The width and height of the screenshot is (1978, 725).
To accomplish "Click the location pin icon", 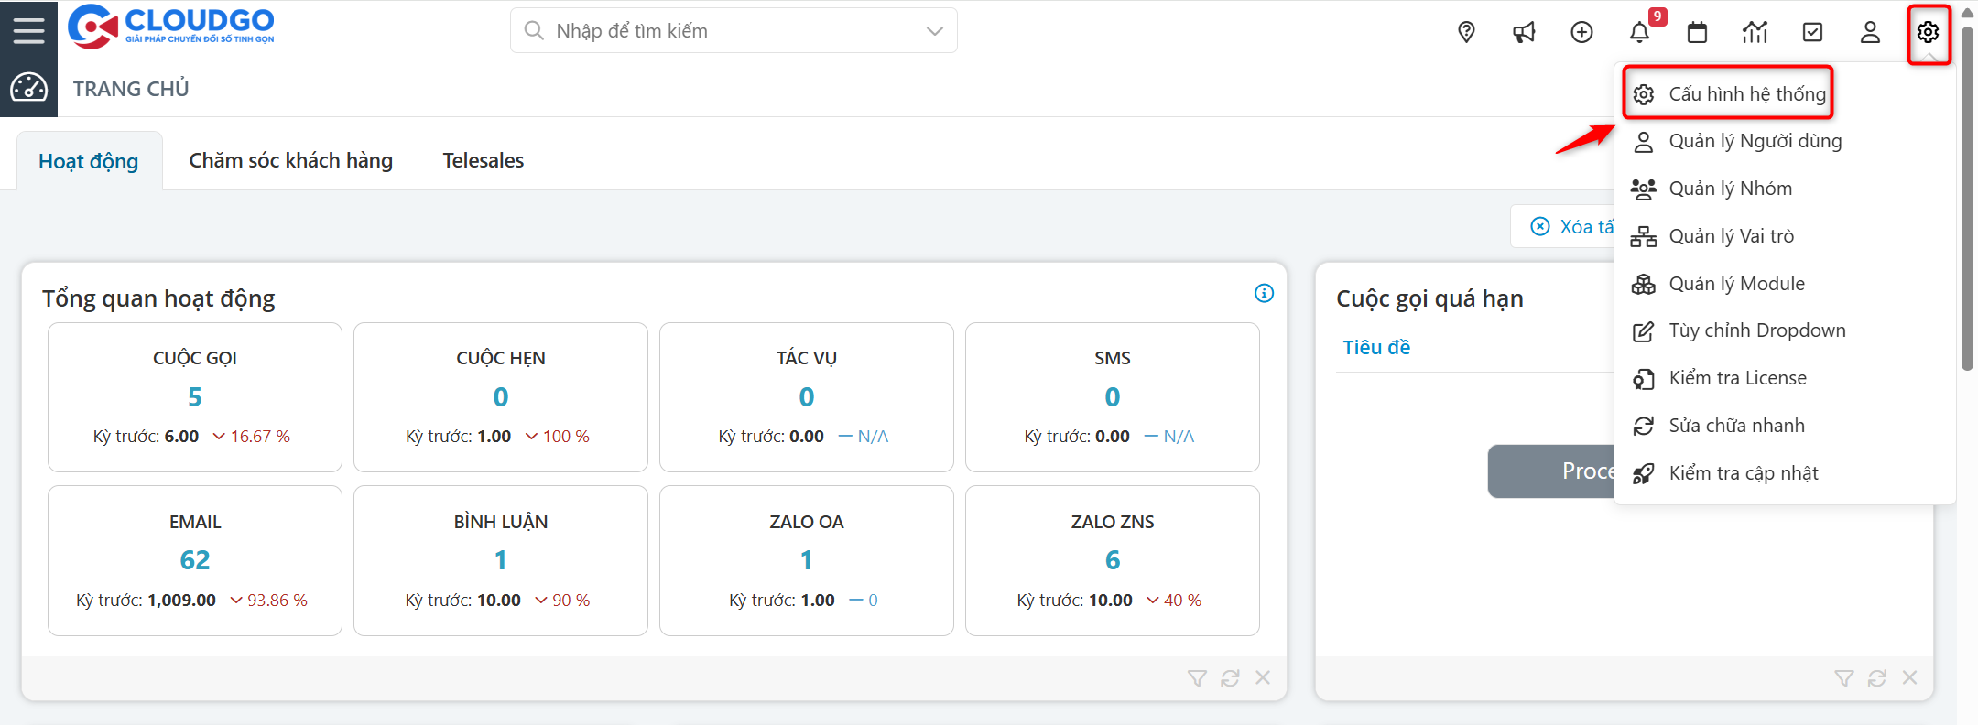I will tap(1466, 32).
